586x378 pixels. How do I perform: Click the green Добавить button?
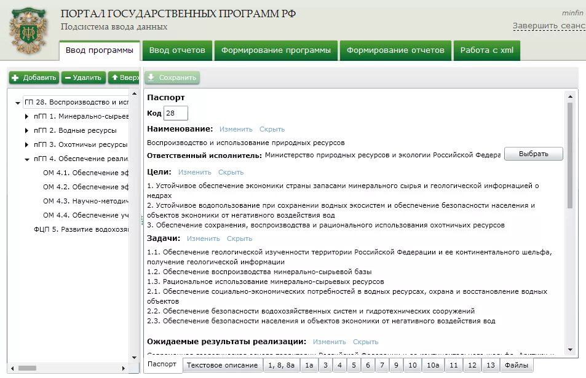pos(34,77)
